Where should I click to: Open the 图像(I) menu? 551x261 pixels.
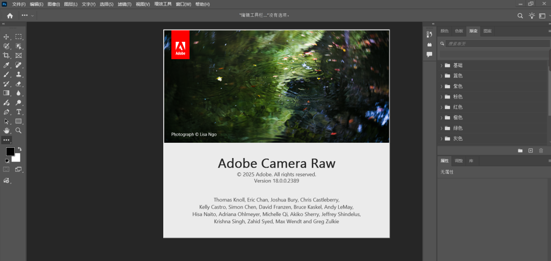click(x=54, y=4)
